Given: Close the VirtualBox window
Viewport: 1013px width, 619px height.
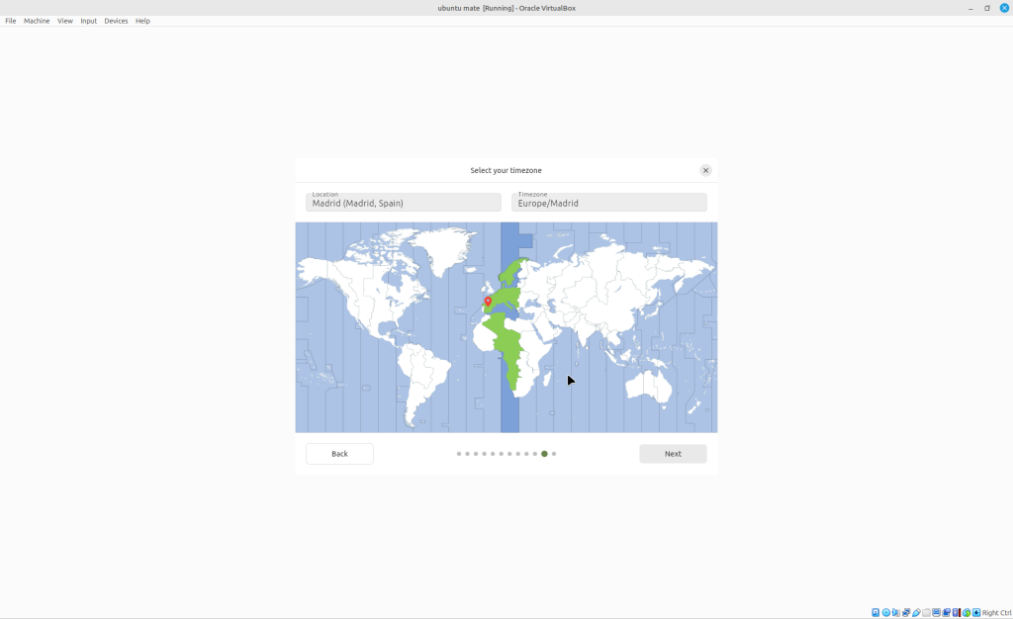Looking at the screenshot, I should click(1005, 8).
